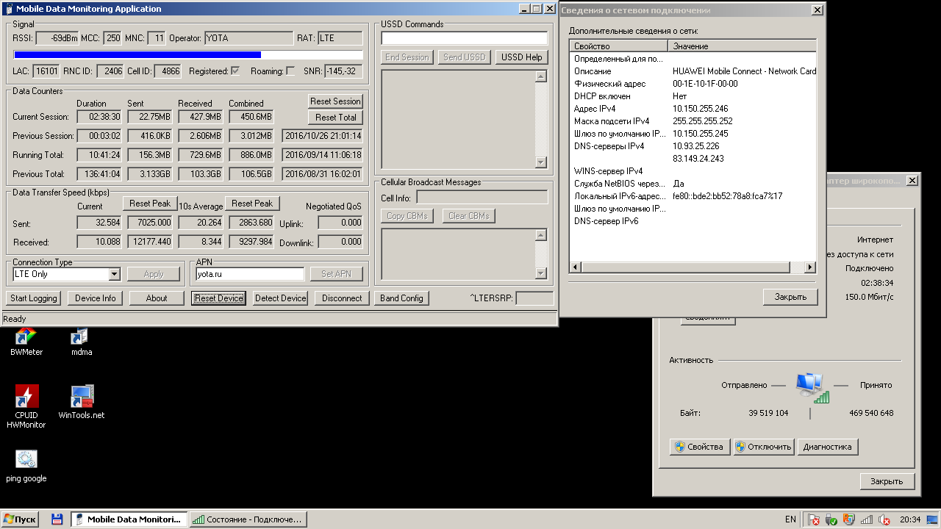Click the Set APN button
The image size is (941, 529).
[x=336, y=274]
